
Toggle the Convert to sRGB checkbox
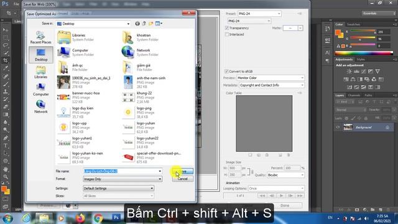coord(226,72)
